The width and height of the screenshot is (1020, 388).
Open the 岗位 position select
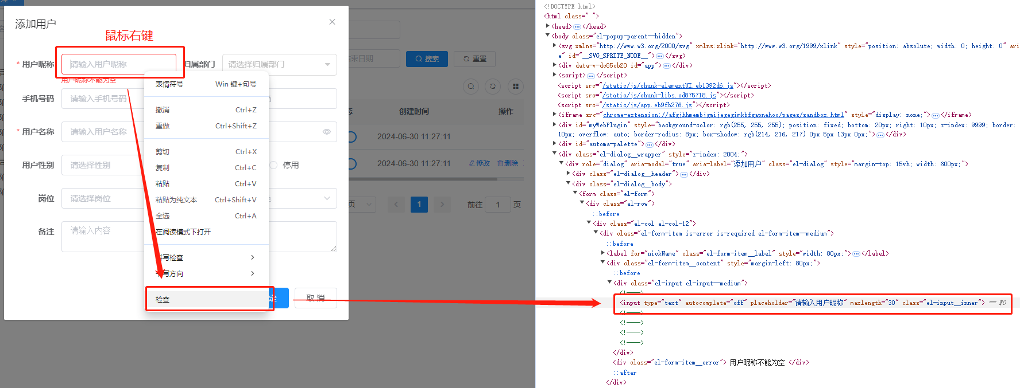coord(103,198)
